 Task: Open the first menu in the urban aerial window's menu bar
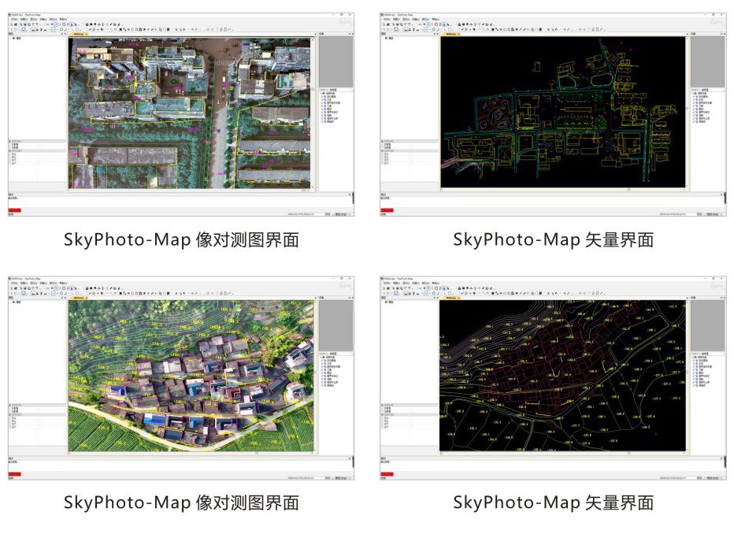13,19
